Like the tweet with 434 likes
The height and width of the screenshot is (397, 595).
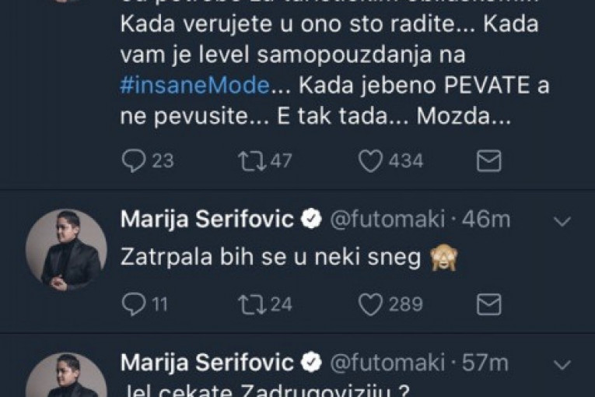[x=371, y=161]
